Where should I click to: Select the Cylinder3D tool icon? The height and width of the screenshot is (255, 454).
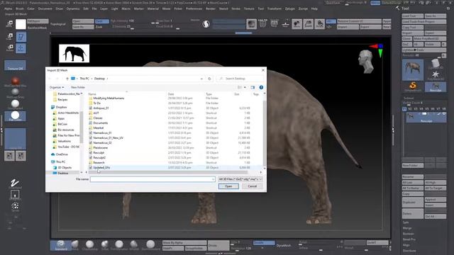click(436, 63)
